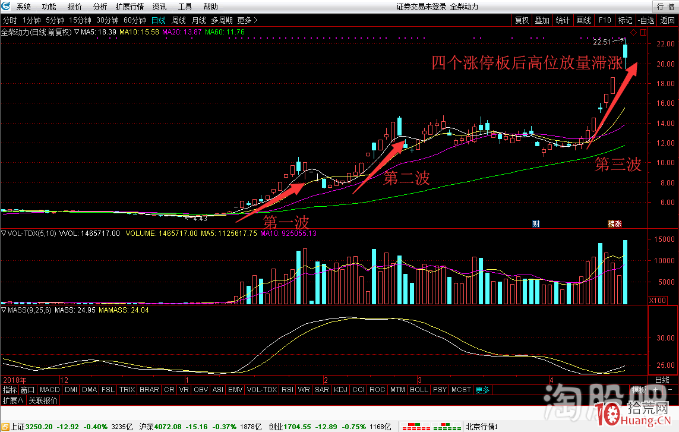Toggle the 扩展∧ panel expander
679x432 pixels.
[x=12, y=401]
